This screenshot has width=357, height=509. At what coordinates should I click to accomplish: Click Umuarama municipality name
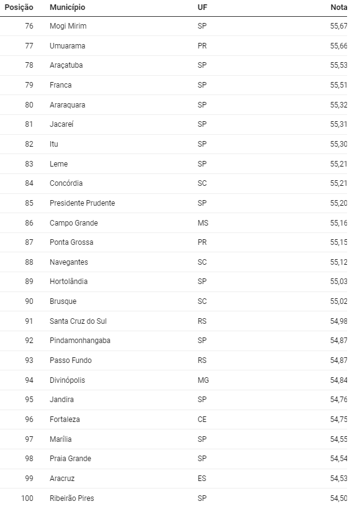tap(68, 46)
